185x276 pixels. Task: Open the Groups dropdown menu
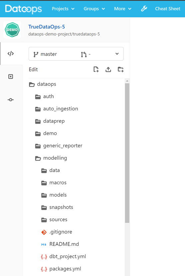[94, 9]
